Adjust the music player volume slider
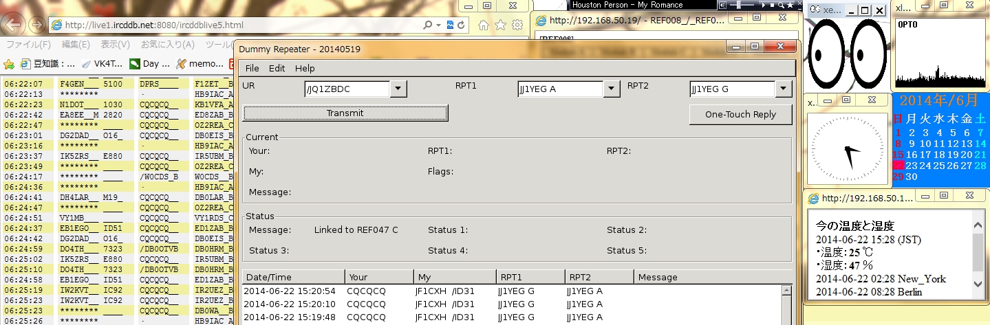The height and width of the screenshot is (325, 990). pyautogui.click(x=739, y=5)
